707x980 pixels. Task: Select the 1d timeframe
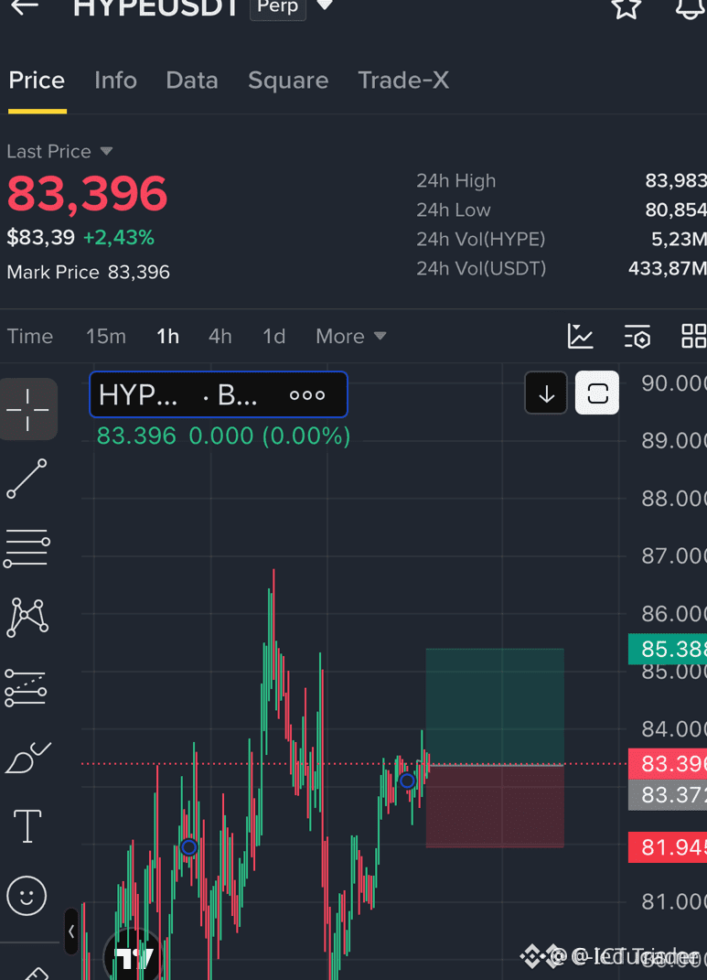point(273,336)
